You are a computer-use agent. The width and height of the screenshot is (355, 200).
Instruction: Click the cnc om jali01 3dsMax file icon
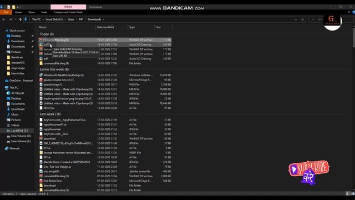[41, 172]
